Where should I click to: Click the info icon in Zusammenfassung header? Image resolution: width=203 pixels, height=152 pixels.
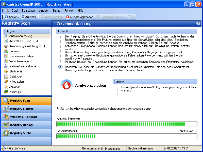[x=198, y=24]
